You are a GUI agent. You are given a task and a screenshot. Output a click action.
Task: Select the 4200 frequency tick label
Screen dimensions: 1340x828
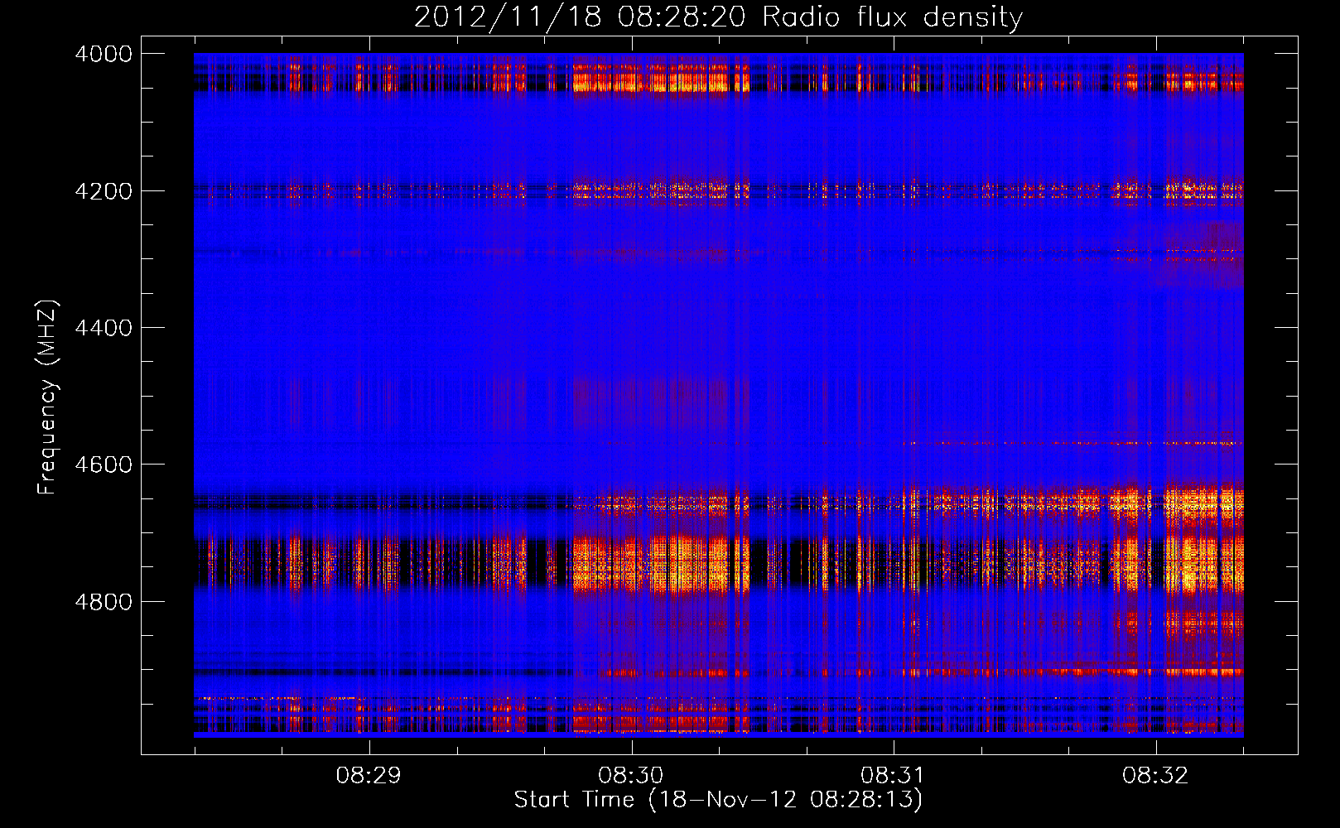click(104, 191)
